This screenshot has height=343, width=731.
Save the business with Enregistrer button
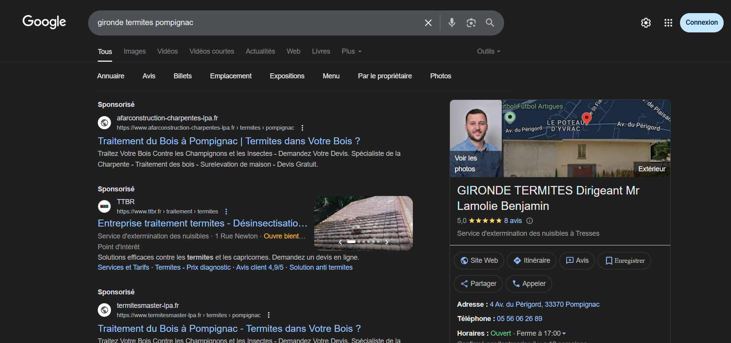pyautogui.click(x=624, y=260)
